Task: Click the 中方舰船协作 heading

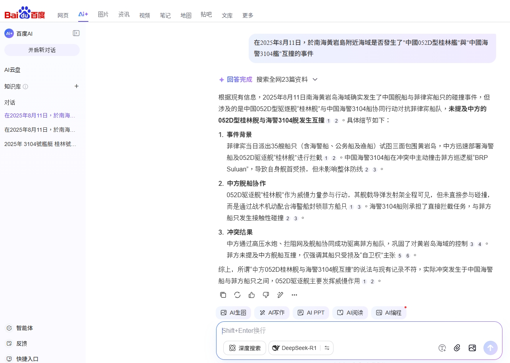Action: pyautogui.click(x=246, y=183)
